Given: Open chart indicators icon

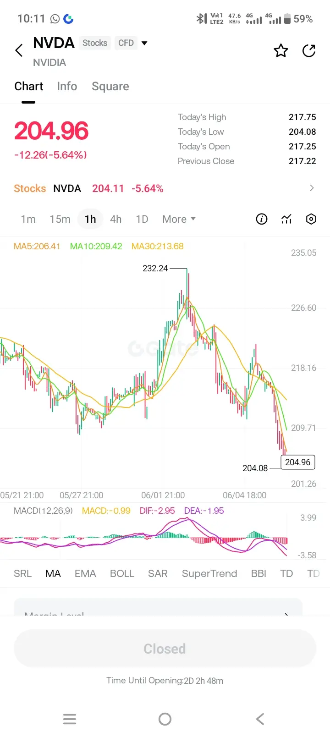Looking at the screenshot, I should 286,219.
